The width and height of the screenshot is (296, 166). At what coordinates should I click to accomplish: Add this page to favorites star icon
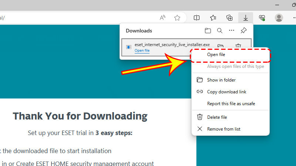point(177,18)
